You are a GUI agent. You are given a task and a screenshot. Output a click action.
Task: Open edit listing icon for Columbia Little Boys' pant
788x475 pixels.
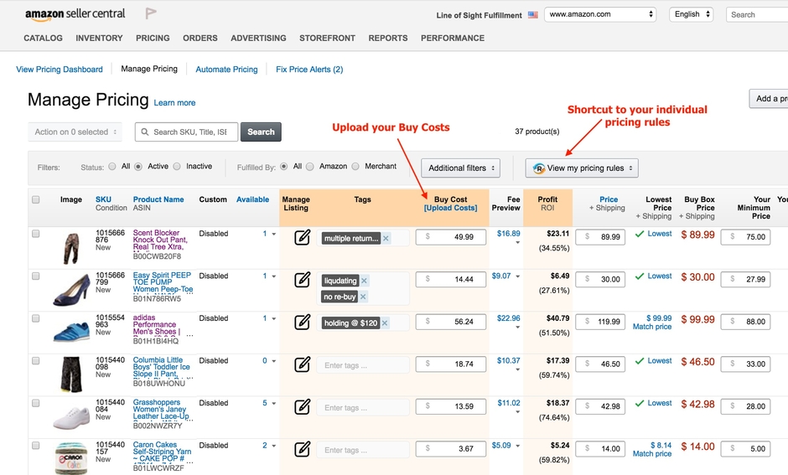(302, 364)
